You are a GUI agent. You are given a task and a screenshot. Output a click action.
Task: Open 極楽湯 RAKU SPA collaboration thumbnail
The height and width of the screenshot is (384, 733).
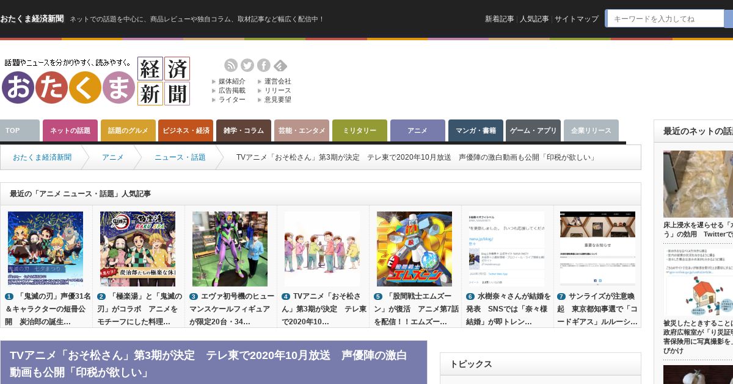138,249
